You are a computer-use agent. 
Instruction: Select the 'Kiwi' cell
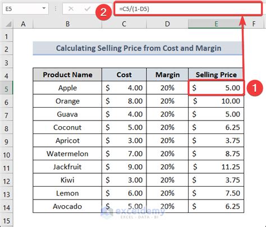67,180
